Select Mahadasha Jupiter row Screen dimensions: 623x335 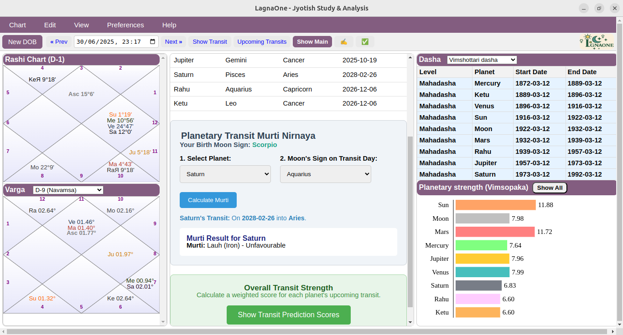pyautogui.click(x=517, y=163)
